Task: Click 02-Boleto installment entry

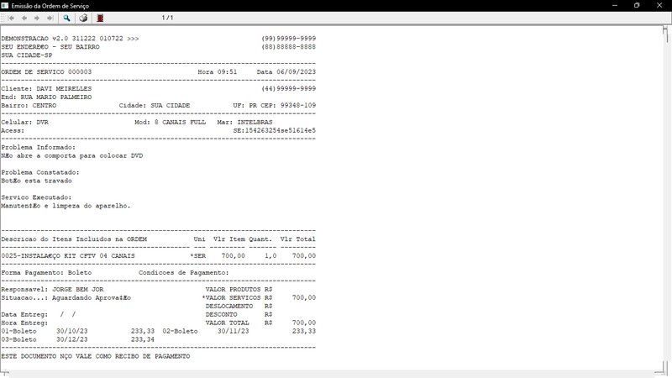Action: 239,331
